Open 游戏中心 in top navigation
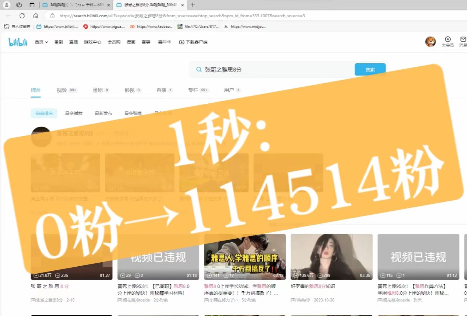This screenshot has width=467, height=316. point(92,42)
